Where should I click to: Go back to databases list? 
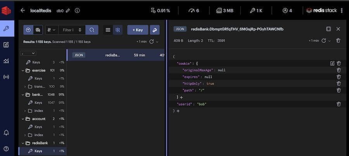coord(22,10)
